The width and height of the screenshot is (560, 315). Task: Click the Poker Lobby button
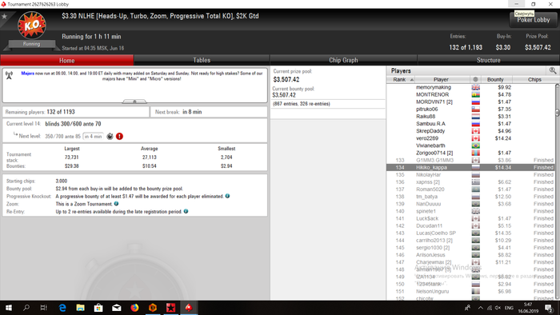[534, 20]
